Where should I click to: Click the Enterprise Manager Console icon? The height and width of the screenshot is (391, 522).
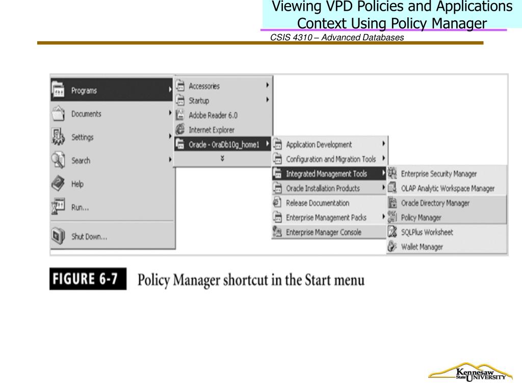pos(277,232)
